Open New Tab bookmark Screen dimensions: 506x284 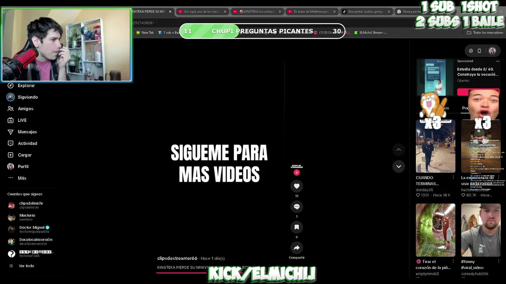[145, 33]
